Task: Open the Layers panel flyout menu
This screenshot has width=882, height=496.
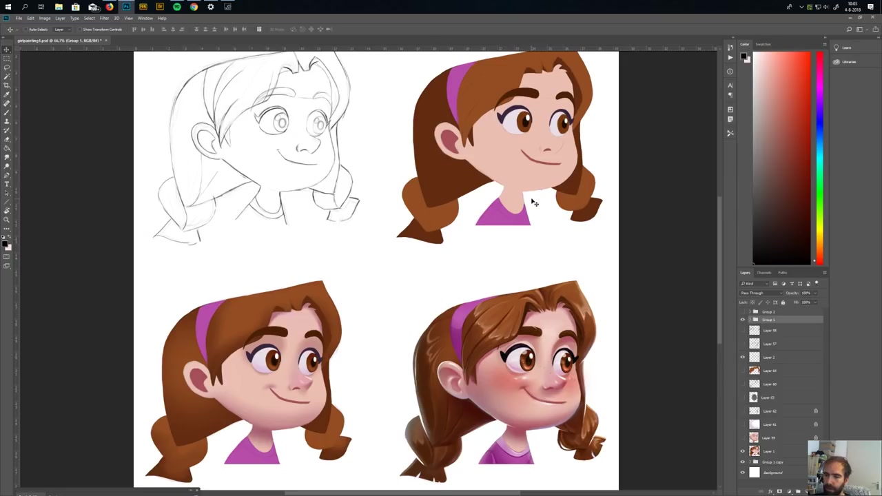Action: coord(824,273)
